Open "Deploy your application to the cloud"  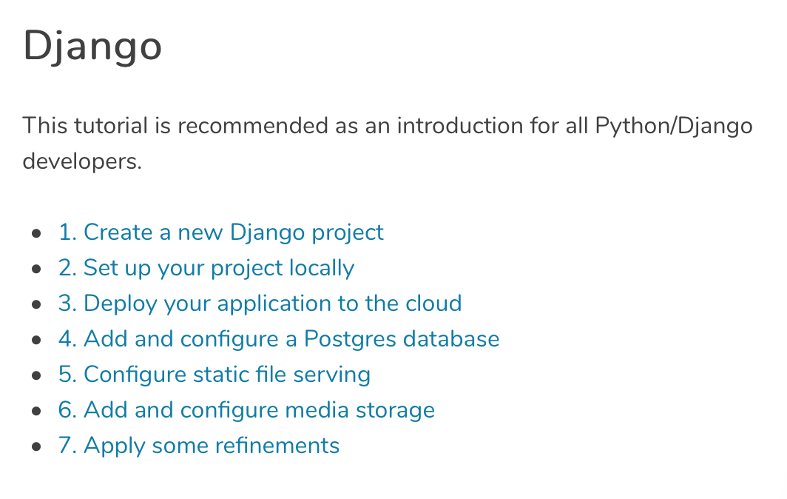(x=260, y=304)
